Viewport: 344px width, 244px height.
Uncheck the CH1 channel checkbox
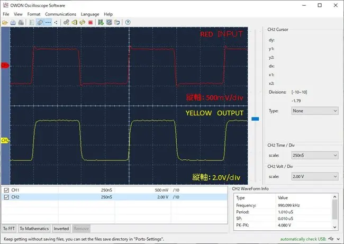[6, 190]
